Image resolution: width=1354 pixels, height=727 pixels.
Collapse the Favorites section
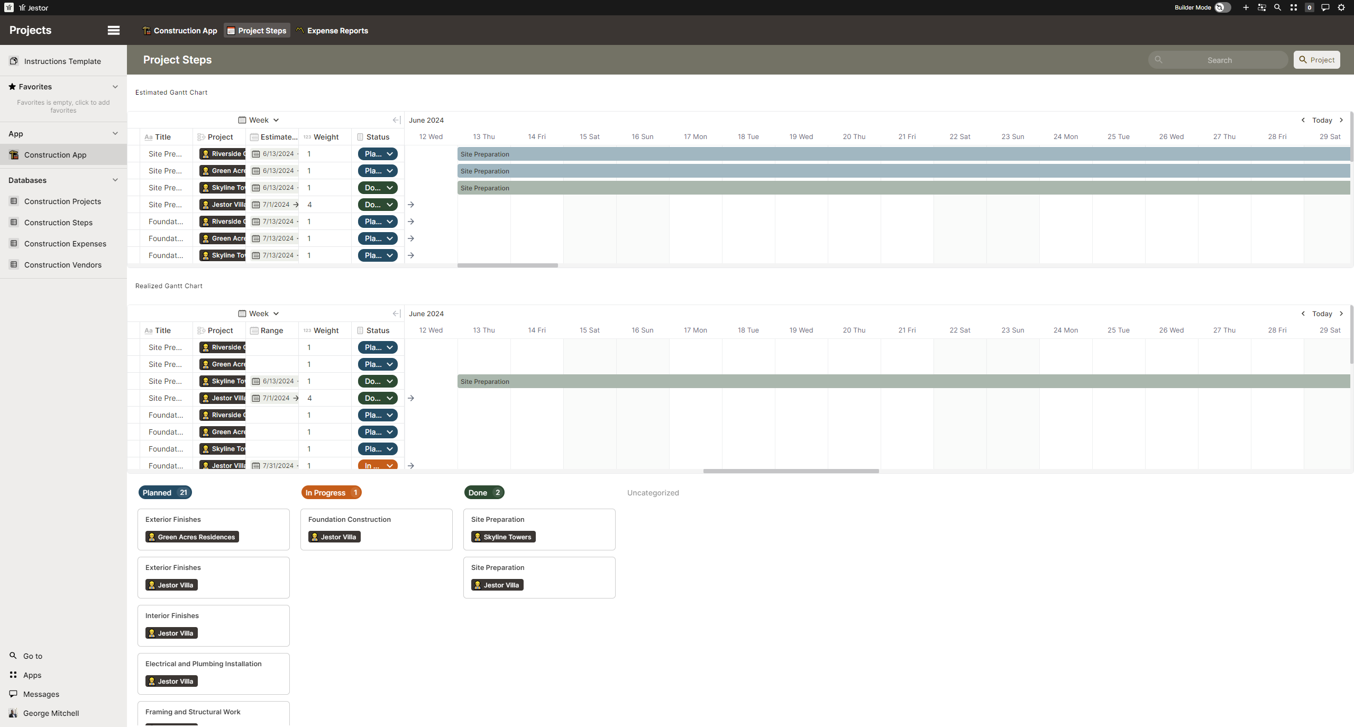click(115, 87)
